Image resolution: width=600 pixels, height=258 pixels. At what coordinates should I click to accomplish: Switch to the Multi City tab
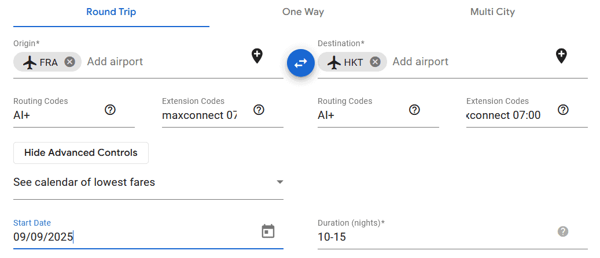pyautogui.click(x=492, y=12)
